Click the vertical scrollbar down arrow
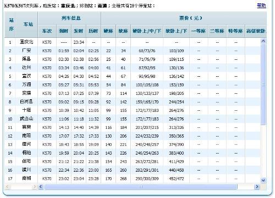Image resolution: width=275 pixels, height=198 pixels. [263, 180]
